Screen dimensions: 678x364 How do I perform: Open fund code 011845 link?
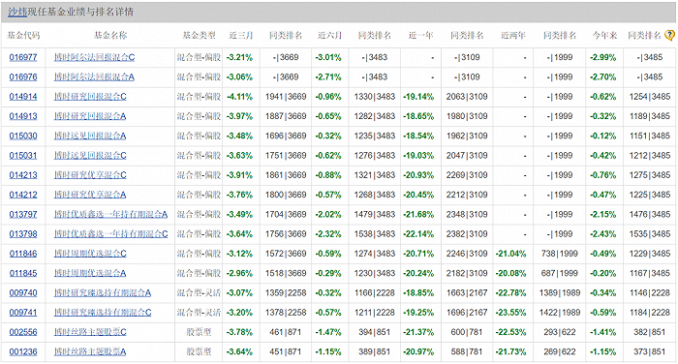point(23,273)
